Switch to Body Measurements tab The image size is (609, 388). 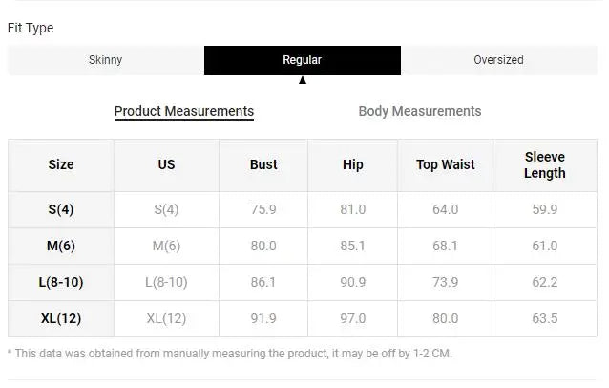(x=420, y=111)
